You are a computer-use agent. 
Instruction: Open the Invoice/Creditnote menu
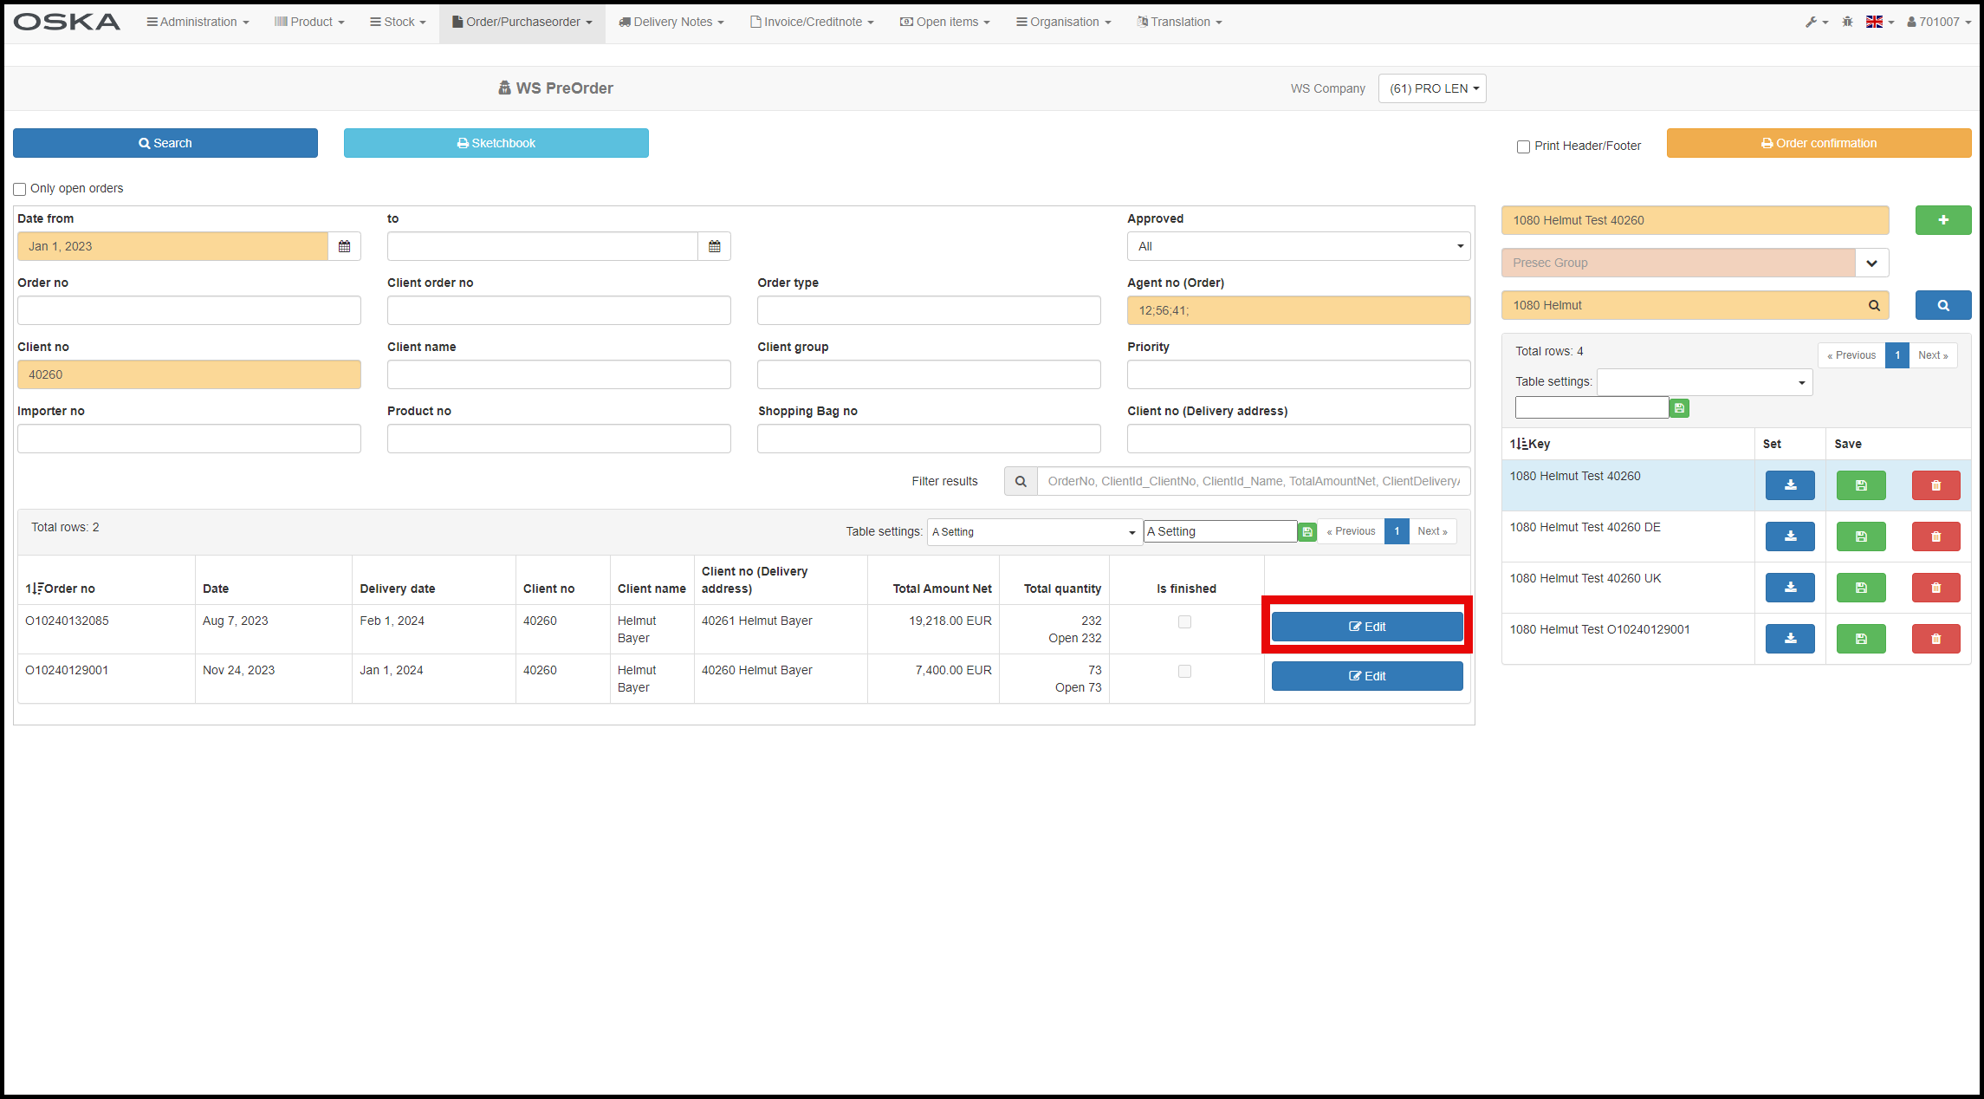point(812,22)
